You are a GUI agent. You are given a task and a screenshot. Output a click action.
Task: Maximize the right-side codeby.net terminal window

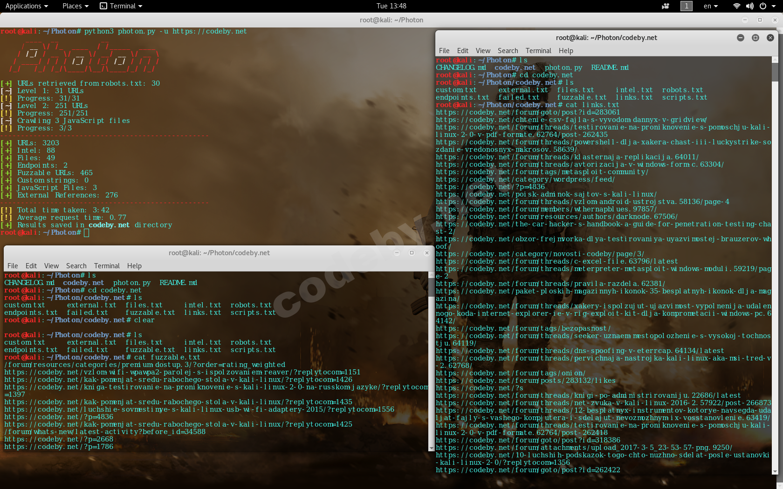click(x=756, y=38)
